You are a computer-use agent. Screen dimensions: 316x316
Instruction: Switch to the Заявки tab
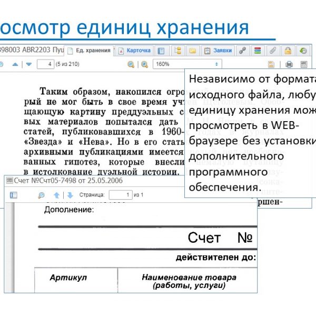click(x=218, y=51)
